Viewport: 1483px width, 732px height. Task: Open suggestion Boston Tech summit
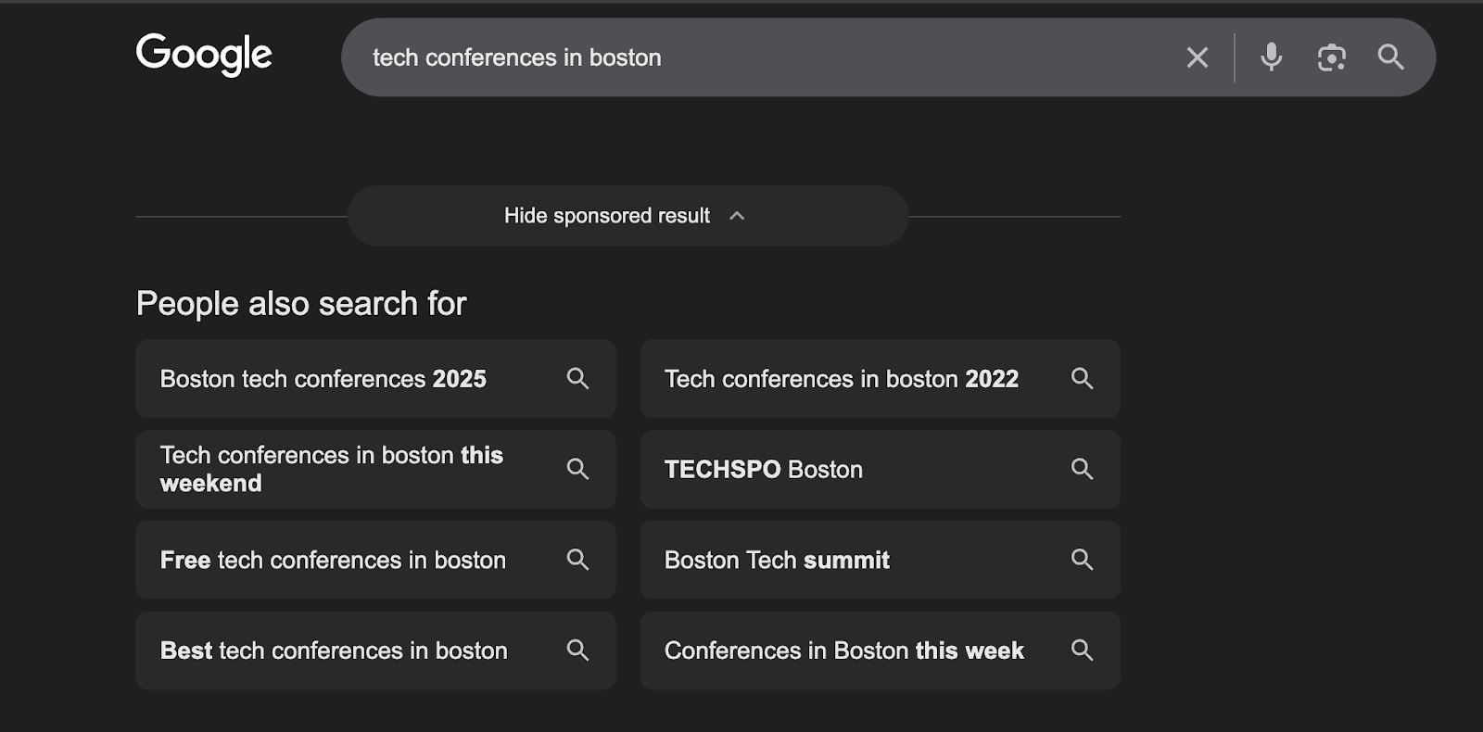(880, 560)
